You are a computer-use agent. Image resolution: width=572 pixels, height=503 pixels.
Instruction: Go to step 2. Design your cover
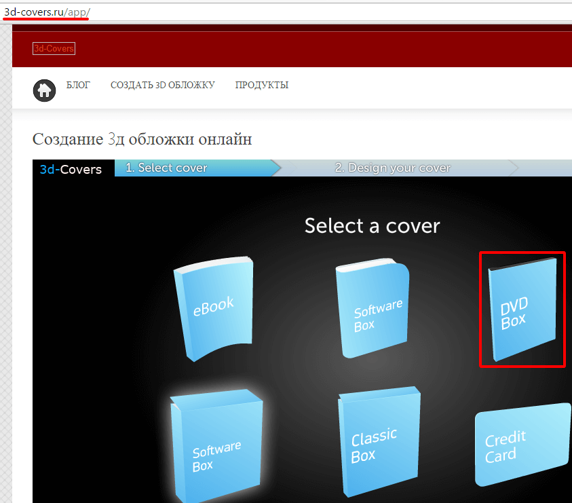[392, 168]
